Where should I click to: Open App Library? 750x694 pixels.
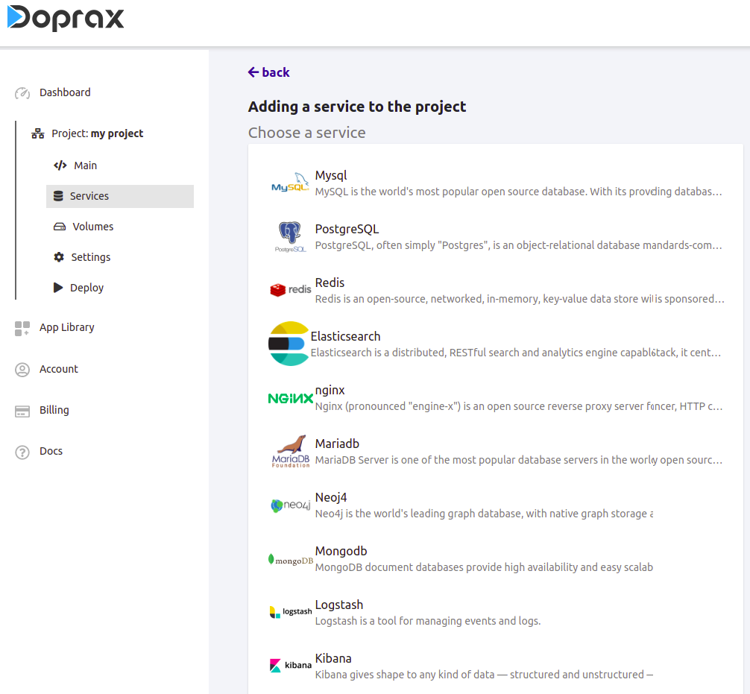pyautogui.click(x=67, y=328)
